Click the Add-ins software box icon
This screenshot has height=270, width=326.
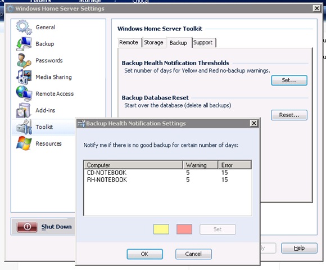[24, 110]
